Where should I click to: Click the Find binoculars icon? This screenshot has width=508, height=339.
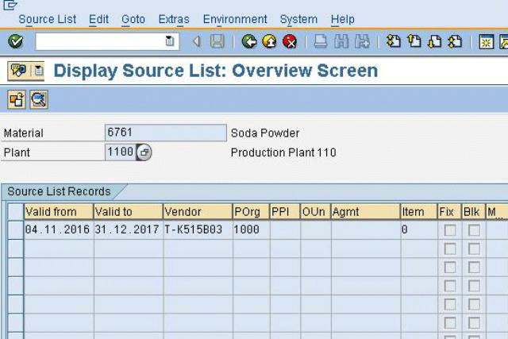coord(341,41)
